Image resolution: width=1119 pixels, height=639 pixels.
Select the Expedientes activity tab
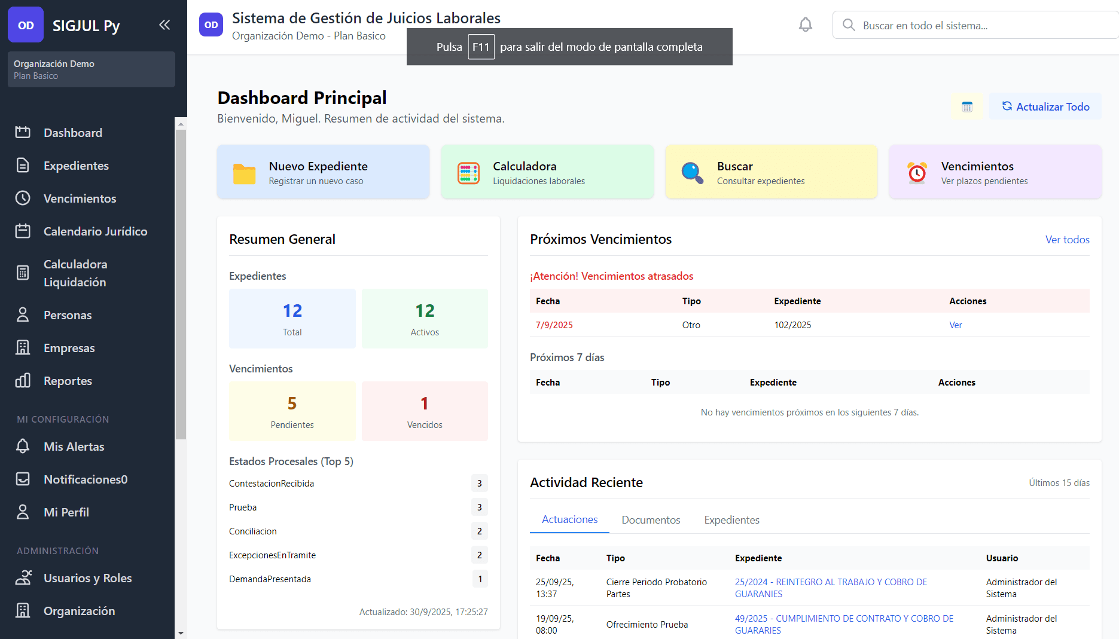point(731,520)
